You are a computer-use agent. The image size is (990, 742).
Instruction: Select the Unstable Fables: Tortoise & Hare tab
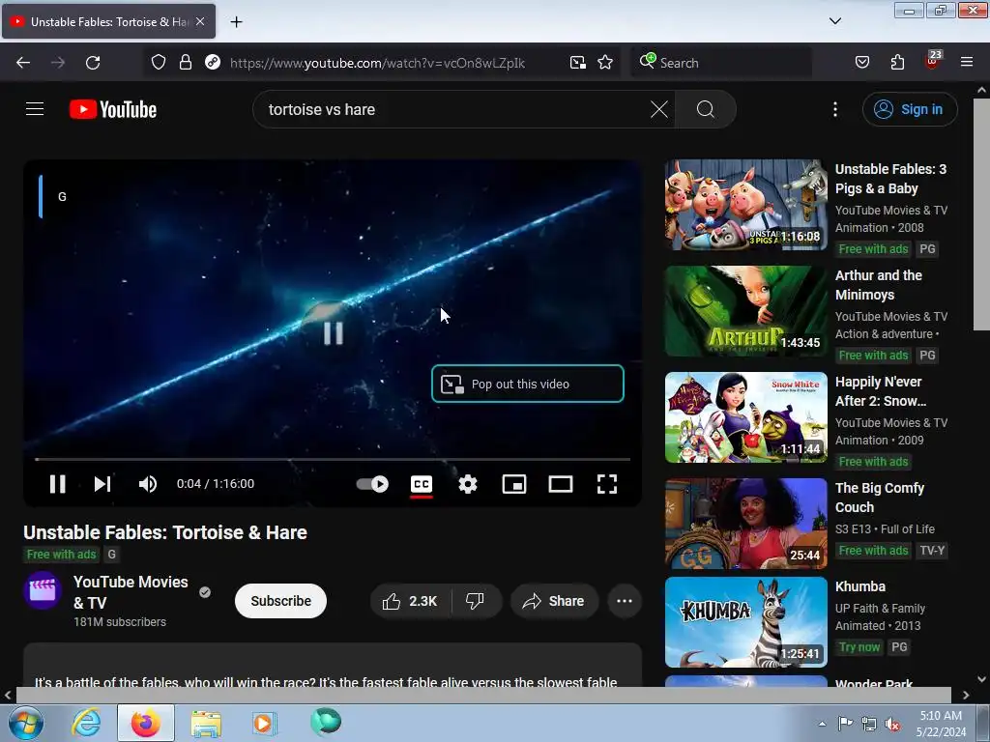[108, 21]
